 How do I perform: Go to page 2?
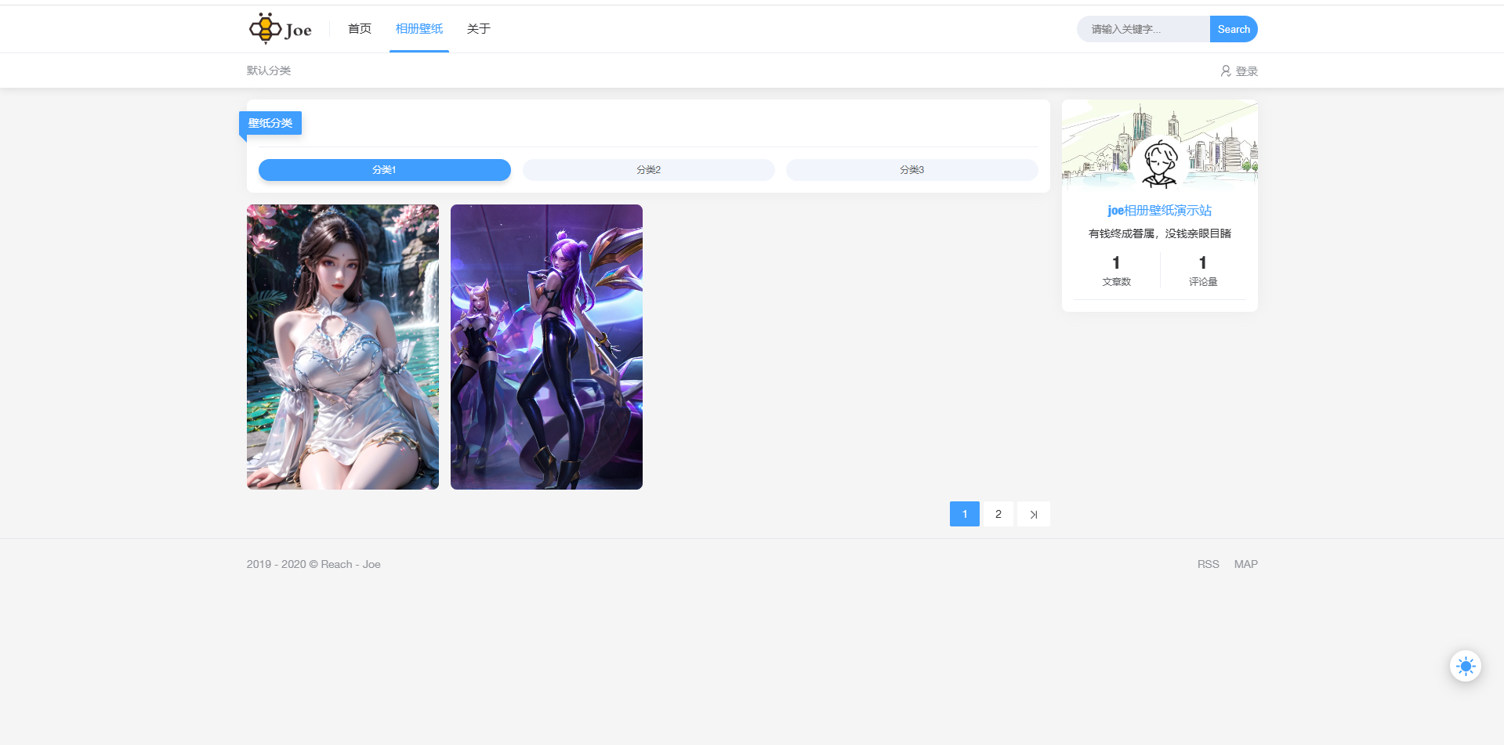click(998, 514)
